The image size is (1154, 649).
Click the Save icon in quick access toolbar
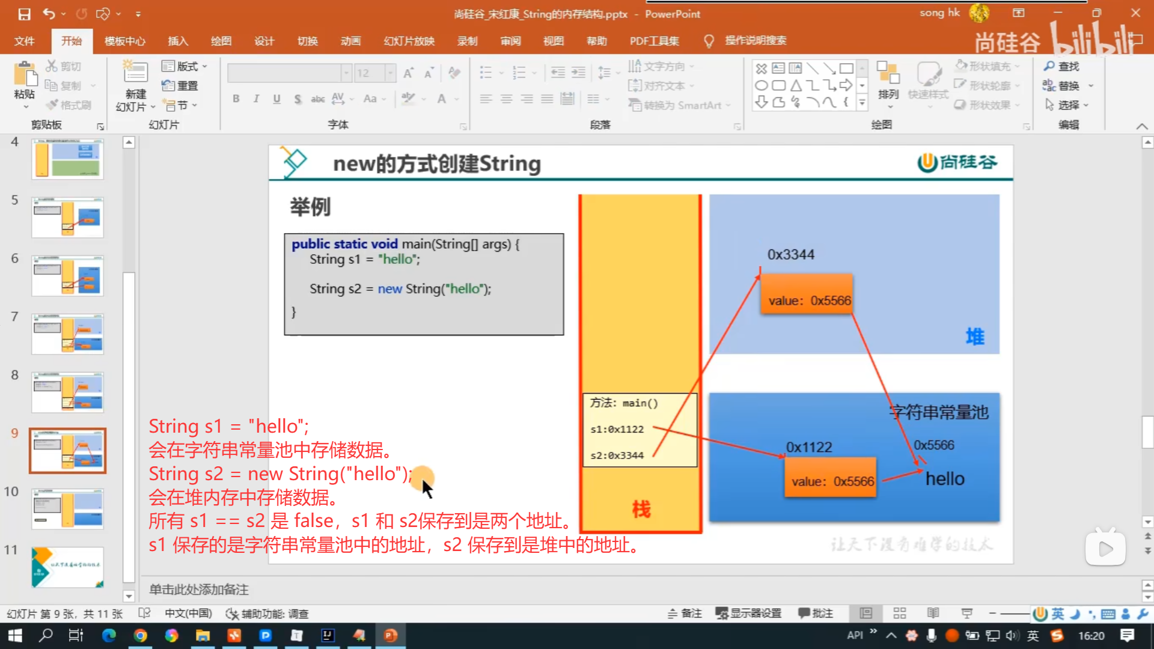[24, 14]
